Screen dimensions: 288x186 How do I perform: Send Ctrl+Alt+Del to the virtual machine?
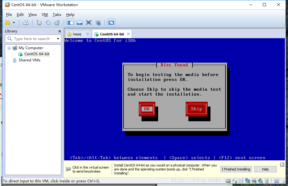25,23
